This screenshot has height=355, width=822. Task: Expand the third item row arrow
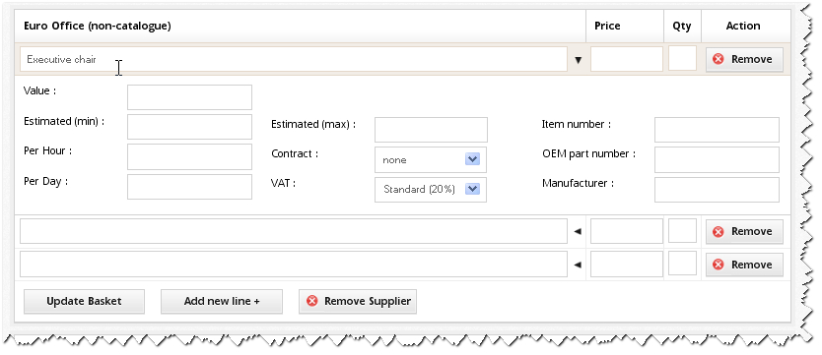click(x=578, y=265)
